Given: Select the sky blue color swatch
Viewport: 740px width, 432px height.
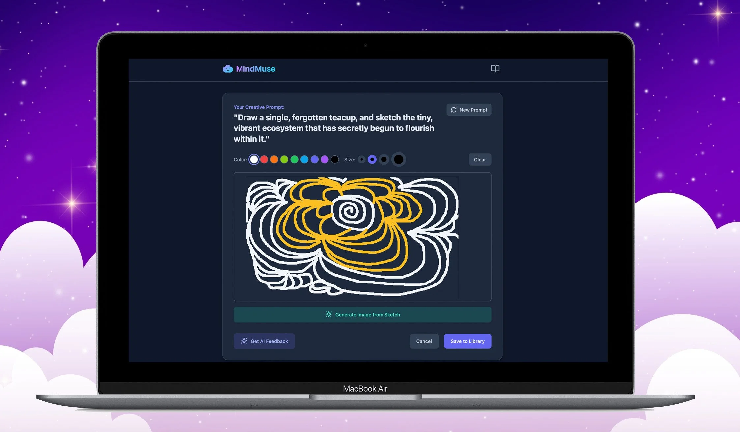Looking at the screenshot, I should pos(304,160).
